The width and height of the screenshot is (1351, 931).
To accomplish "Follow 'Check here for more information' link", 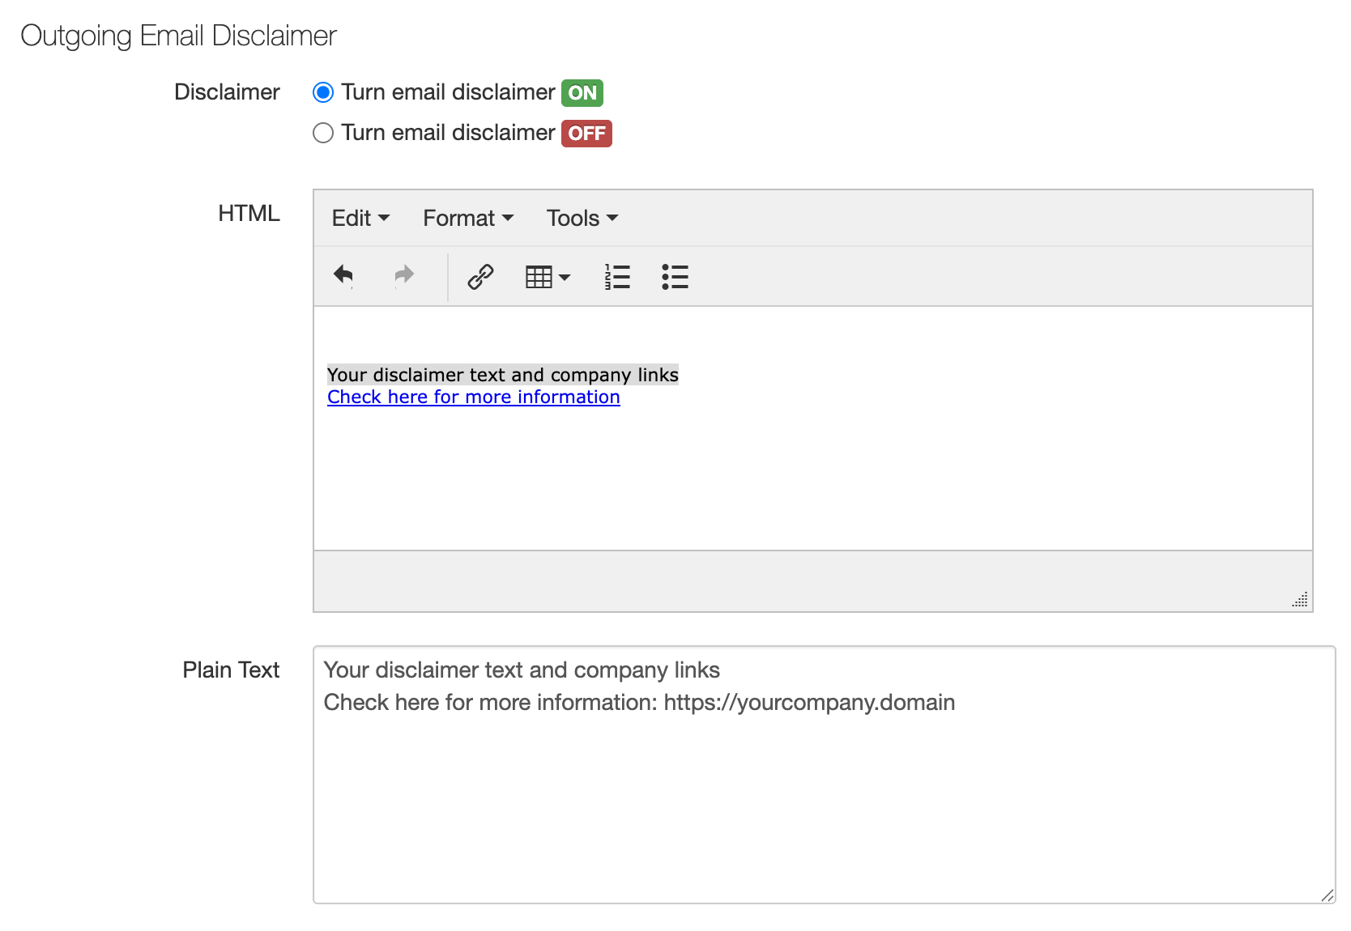I will [474, 397].
